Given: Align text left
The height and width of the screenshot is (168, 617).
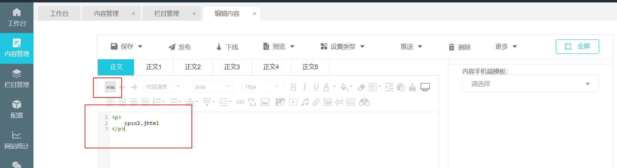Looking at the screenshot, I should coord(111,102).
